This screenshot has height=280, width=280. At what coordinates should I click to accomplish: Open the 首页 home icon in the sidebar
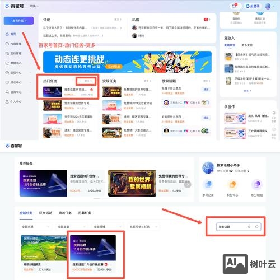7,34
